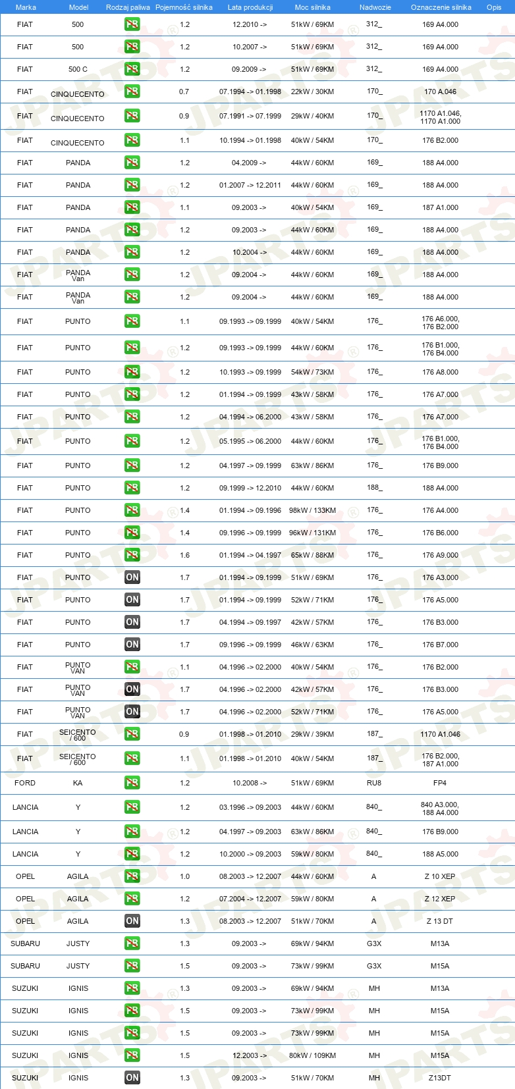Select petrol icon in CINQUECENTO 0.7 row
This screenshot has height=1089, width=515.
[132, 92]
